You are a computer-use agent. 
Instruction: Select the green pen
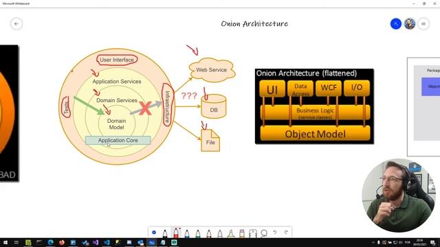click(198, 233)
